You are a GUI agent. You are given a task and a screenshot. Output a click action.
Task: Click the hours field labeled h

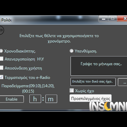[35, 99]
